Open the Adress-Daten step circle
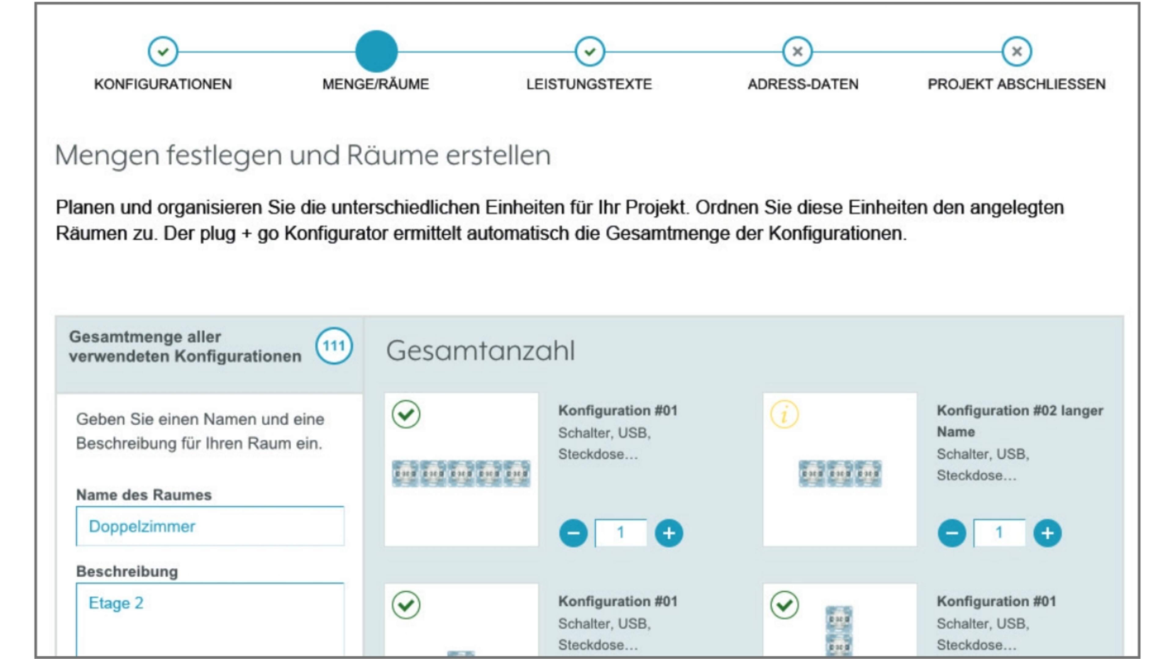This screenshot has width=1173, height=659. point(797,51)
